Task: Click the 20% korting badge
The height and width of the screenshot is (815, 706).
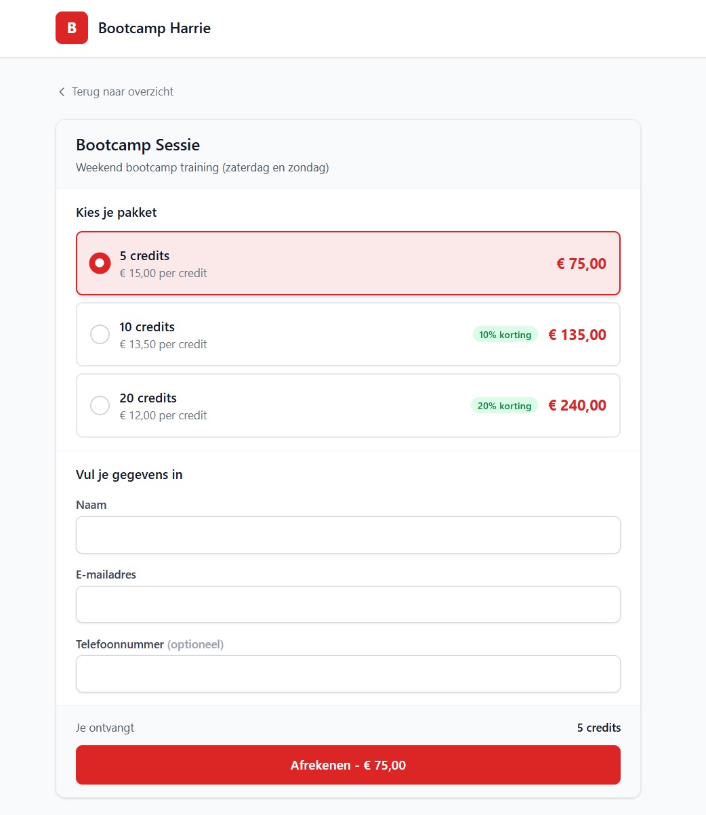Action: [504, 405]
